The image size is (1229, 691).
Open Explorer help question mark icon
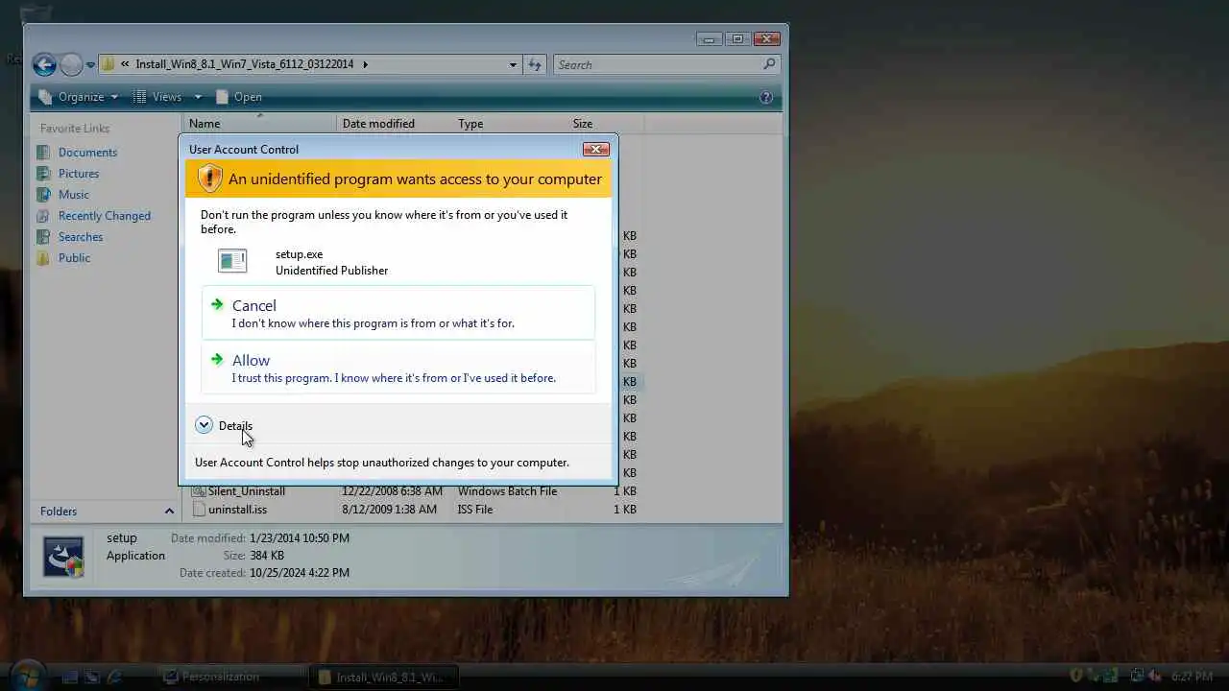(x=766, y=97)
